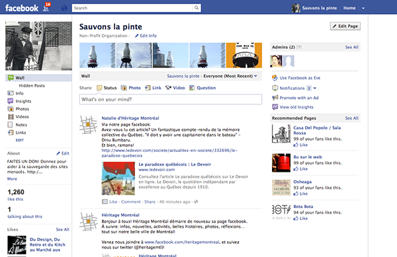Click the What's on your mind field
Viewport: 397px width, 257px height.
(171, 99)
